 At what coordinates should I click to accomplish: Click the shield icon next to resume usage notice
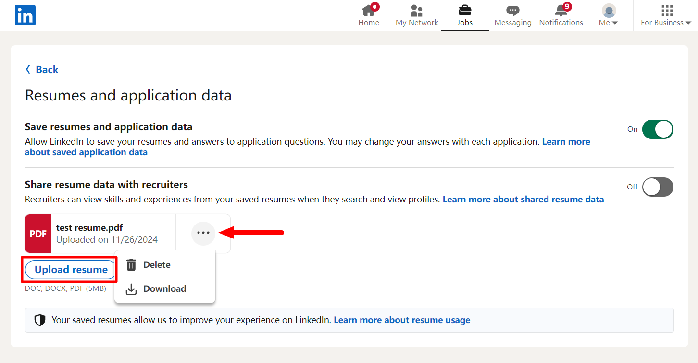click(x=40, y=320)
